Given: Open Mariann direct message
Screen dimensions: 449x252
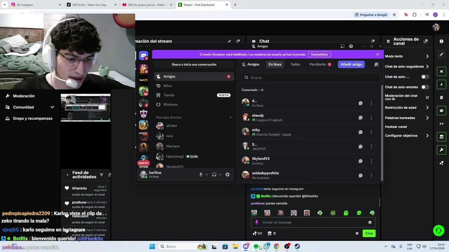Looking at the screenshot, I should (194, 146).
